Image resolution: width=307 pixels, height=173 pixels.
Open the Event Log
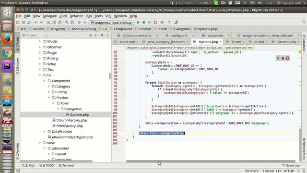(291, 165)
